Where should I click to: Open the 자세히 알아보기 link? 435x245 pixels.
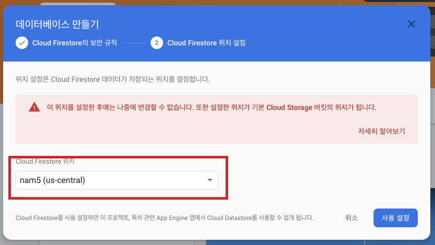381,131
